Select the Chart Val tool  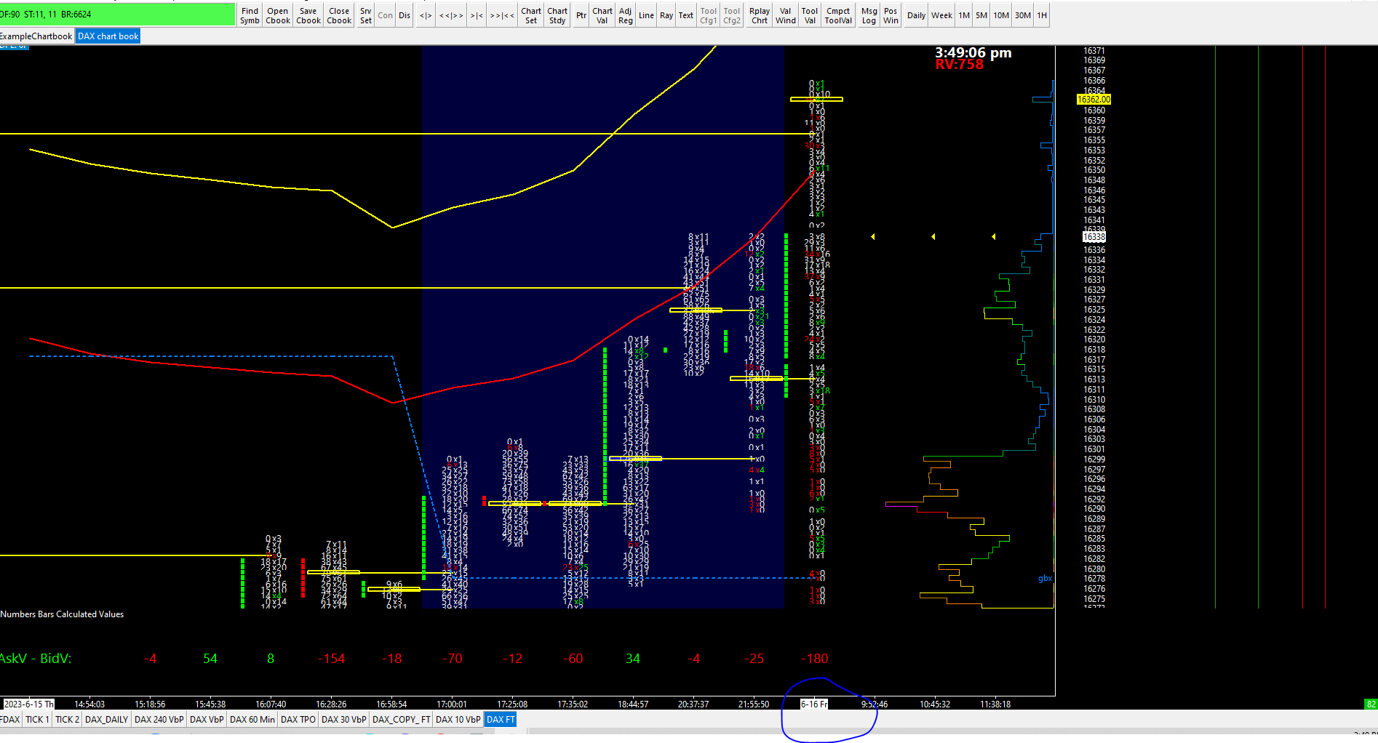[x=602, y=15]
